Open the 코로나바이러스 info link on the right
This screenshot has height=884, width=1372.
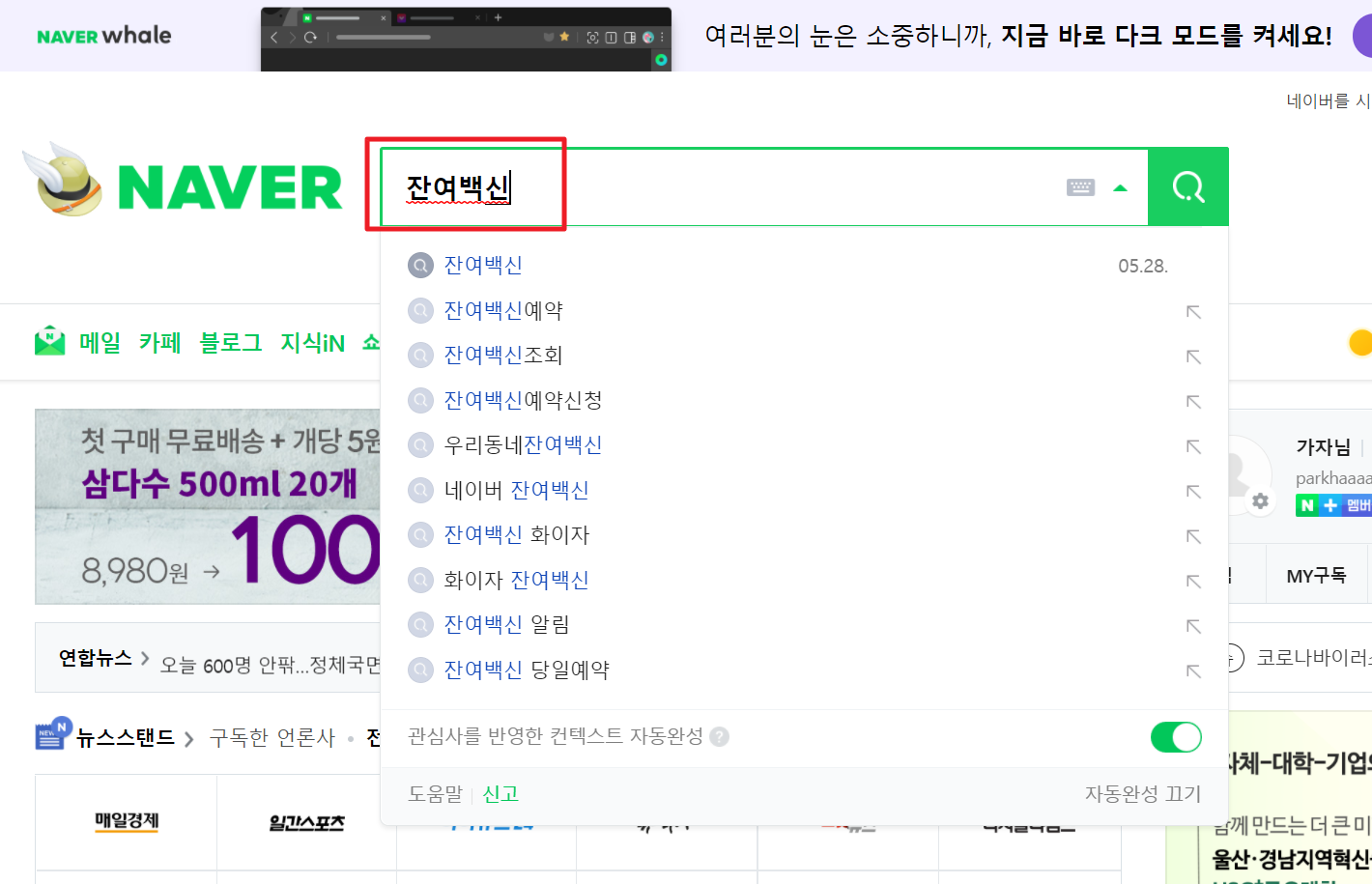click(x=1313, y=658)
